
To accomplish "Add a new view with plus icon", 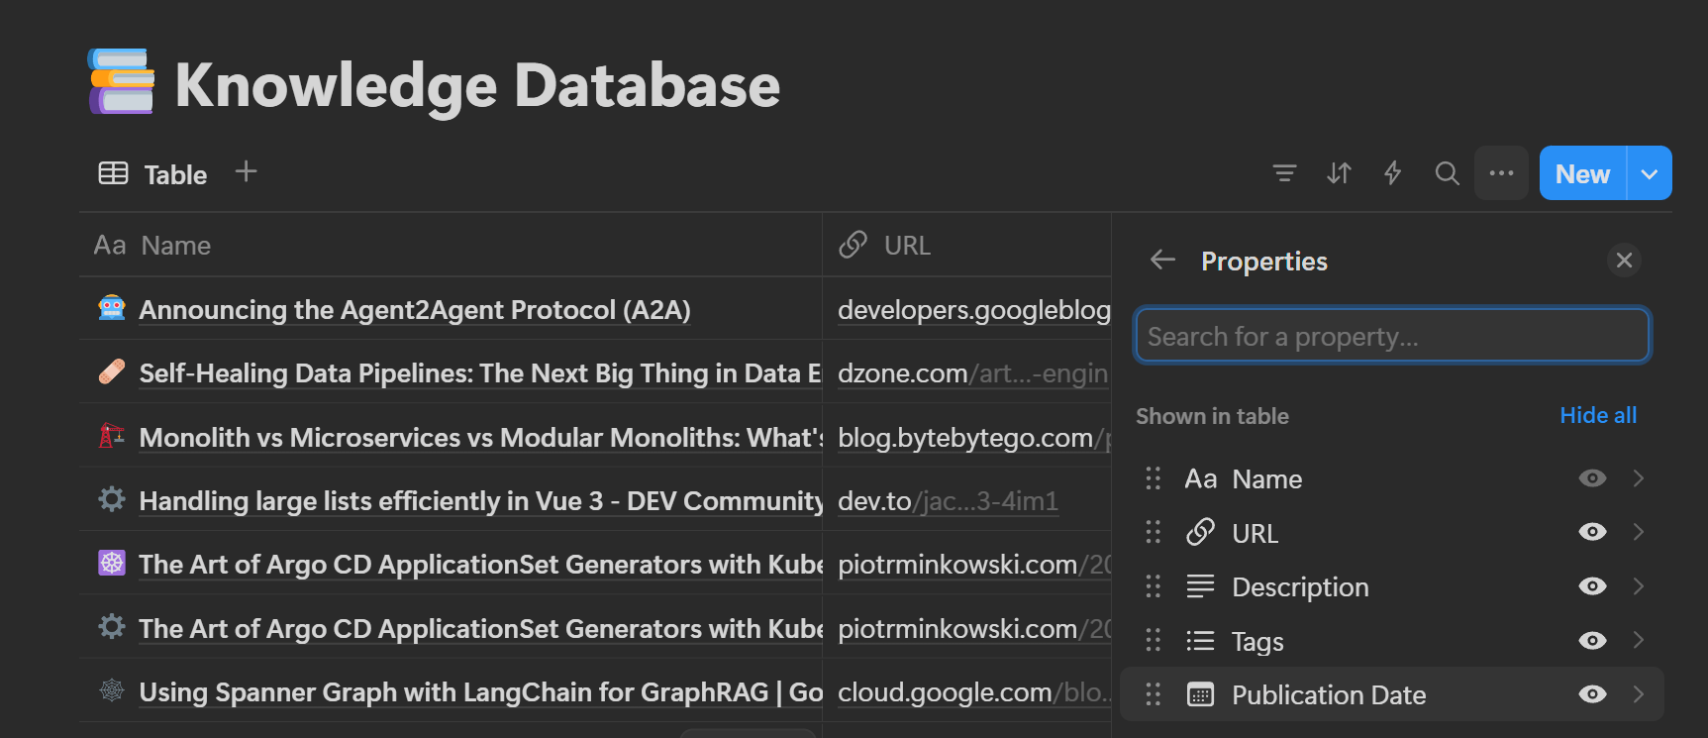I will pos(246,172).
